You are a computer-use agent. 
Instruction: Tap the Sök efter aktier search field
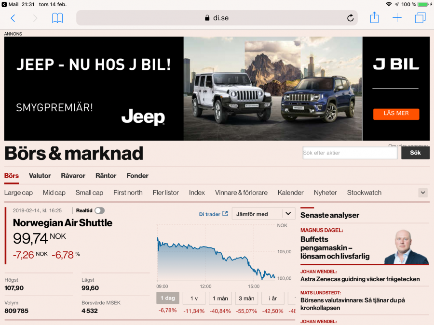pyautogui.click(x=350, y=153)
